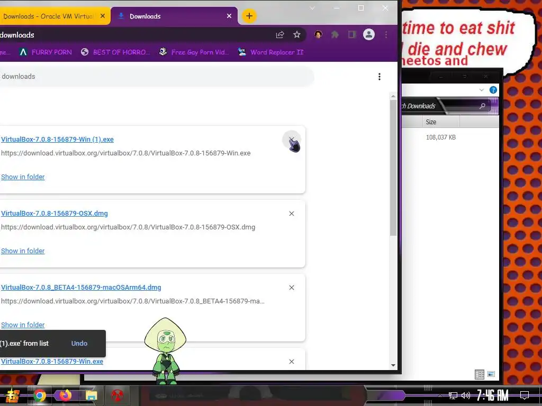This screenshot has height=406, width=542.
Task: Toggle the Chrome side panel icon
Action: (x=352, y=34)
